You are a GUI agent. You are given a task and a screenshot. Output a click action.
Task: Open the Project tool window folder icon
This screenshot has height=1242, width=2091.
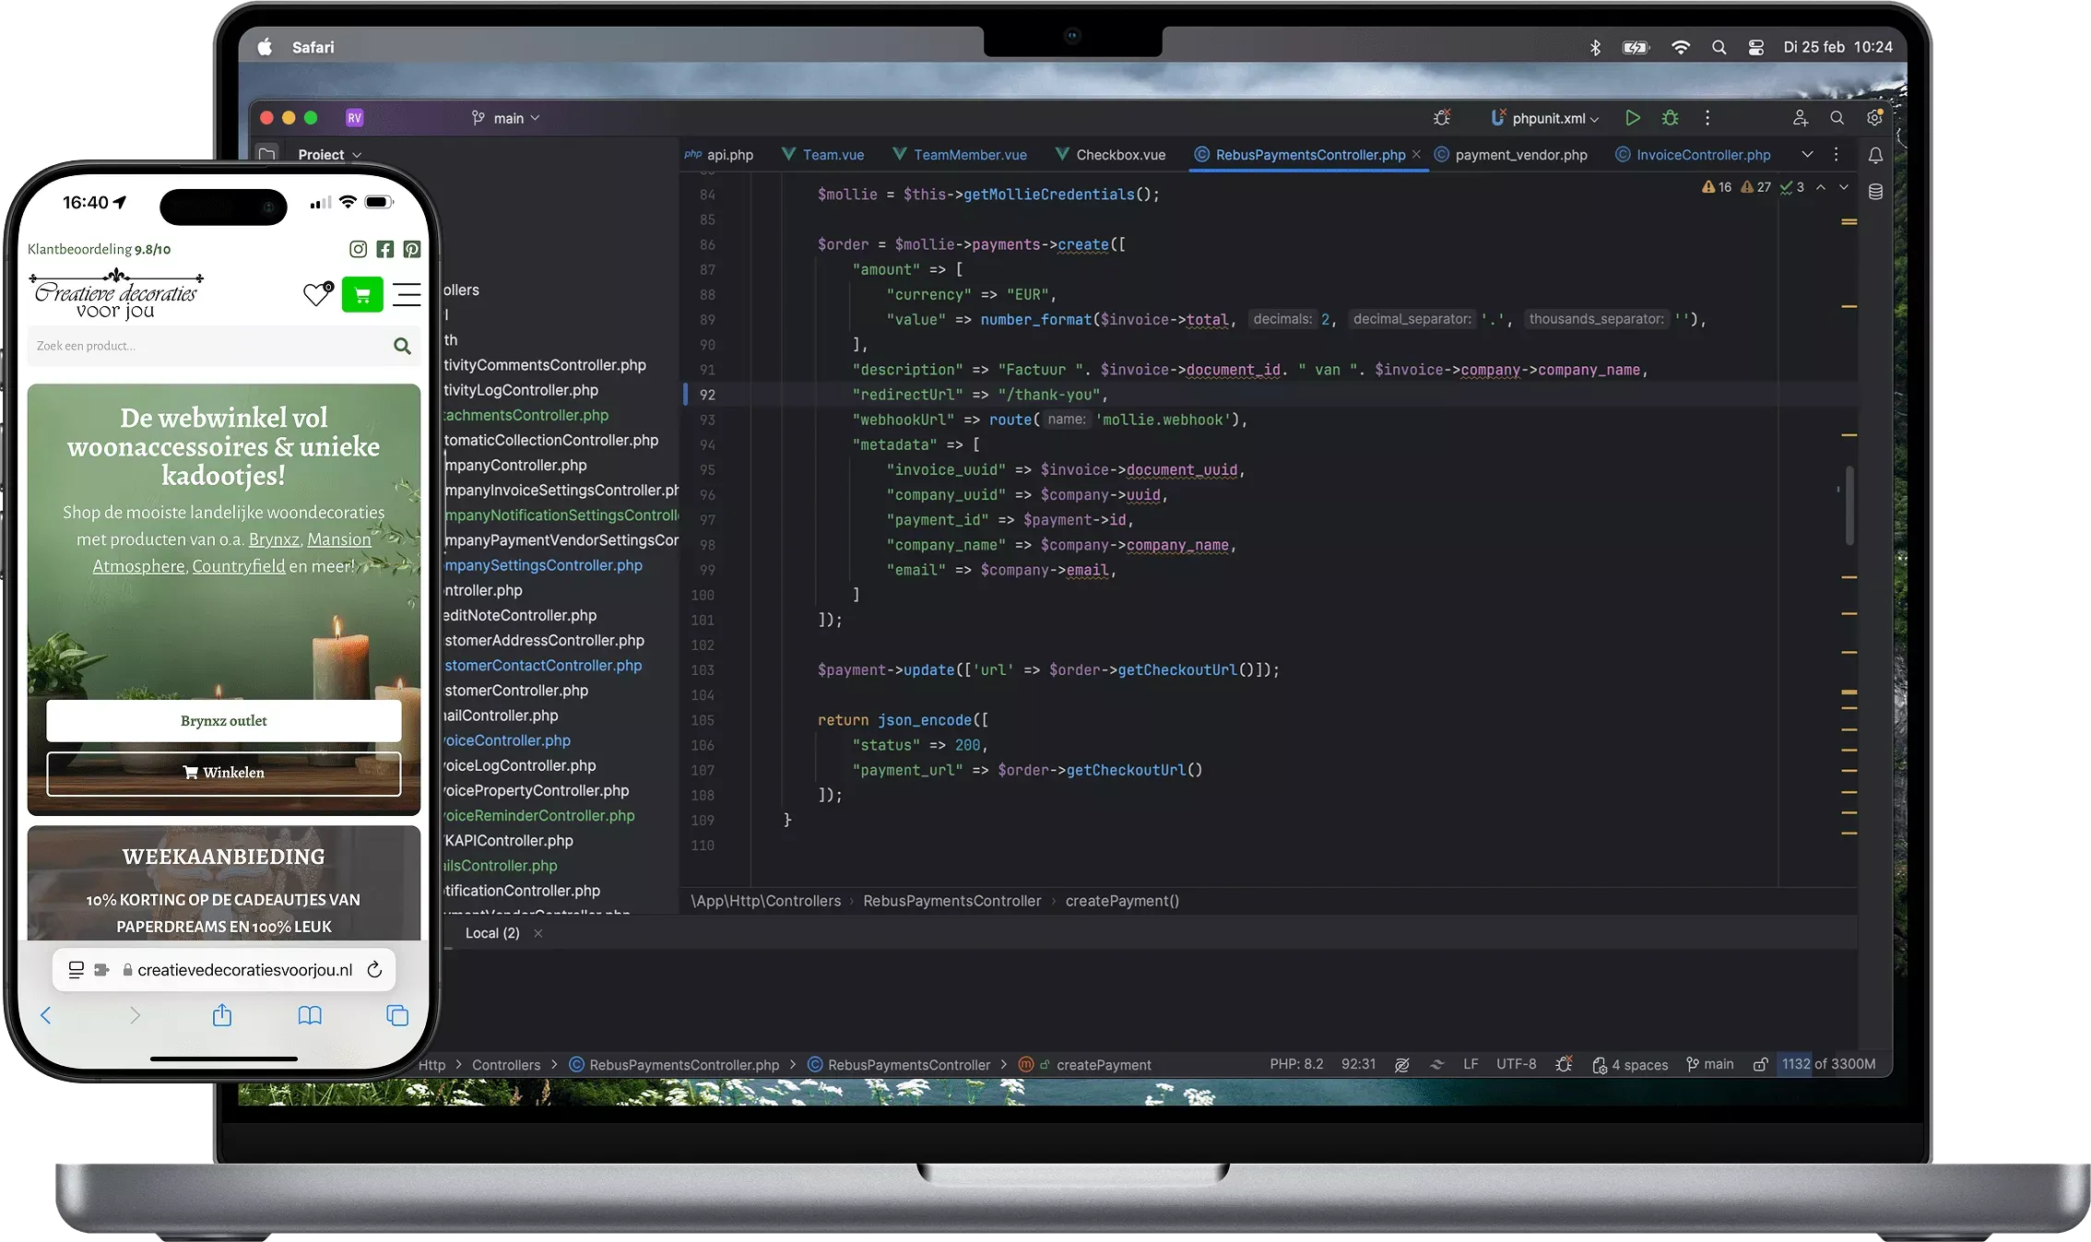coord(267,154)
